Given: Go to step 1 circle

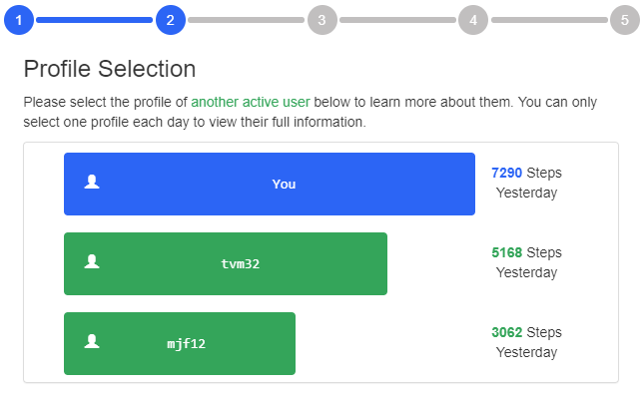Looking at the screenshot, I should tap(19, 20).
